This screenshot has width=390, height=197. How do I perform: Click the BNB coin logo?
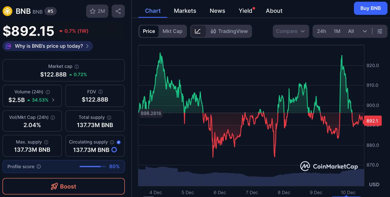pos(7,11)
